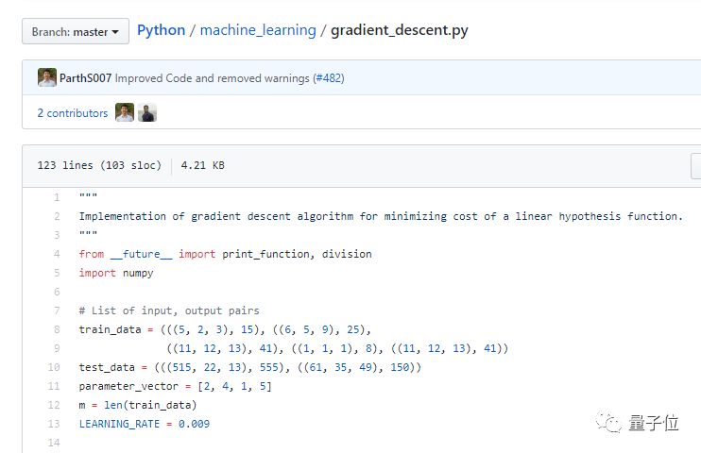
Task: Open pull request #482 link
Action: tap(329, 78)
